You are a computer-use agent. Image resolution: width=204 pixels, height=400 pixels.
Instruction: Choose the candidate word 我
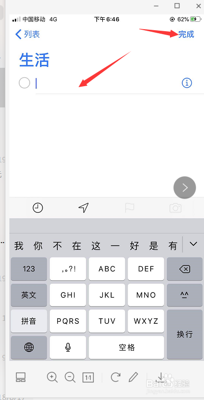coord(19,246)
